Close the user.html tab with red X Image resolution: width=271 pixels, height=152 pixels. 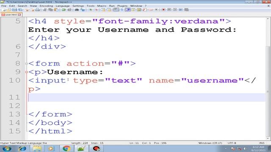tap(19, 15)
